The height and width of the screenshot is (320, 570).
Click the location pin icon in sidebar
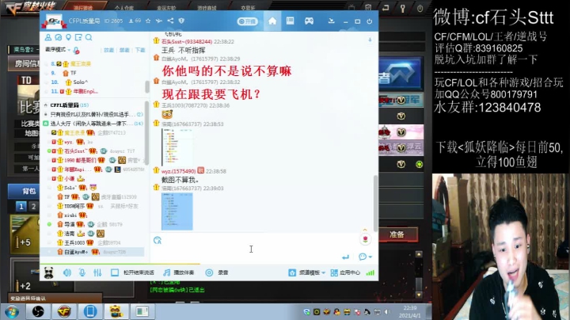point(68,37)
